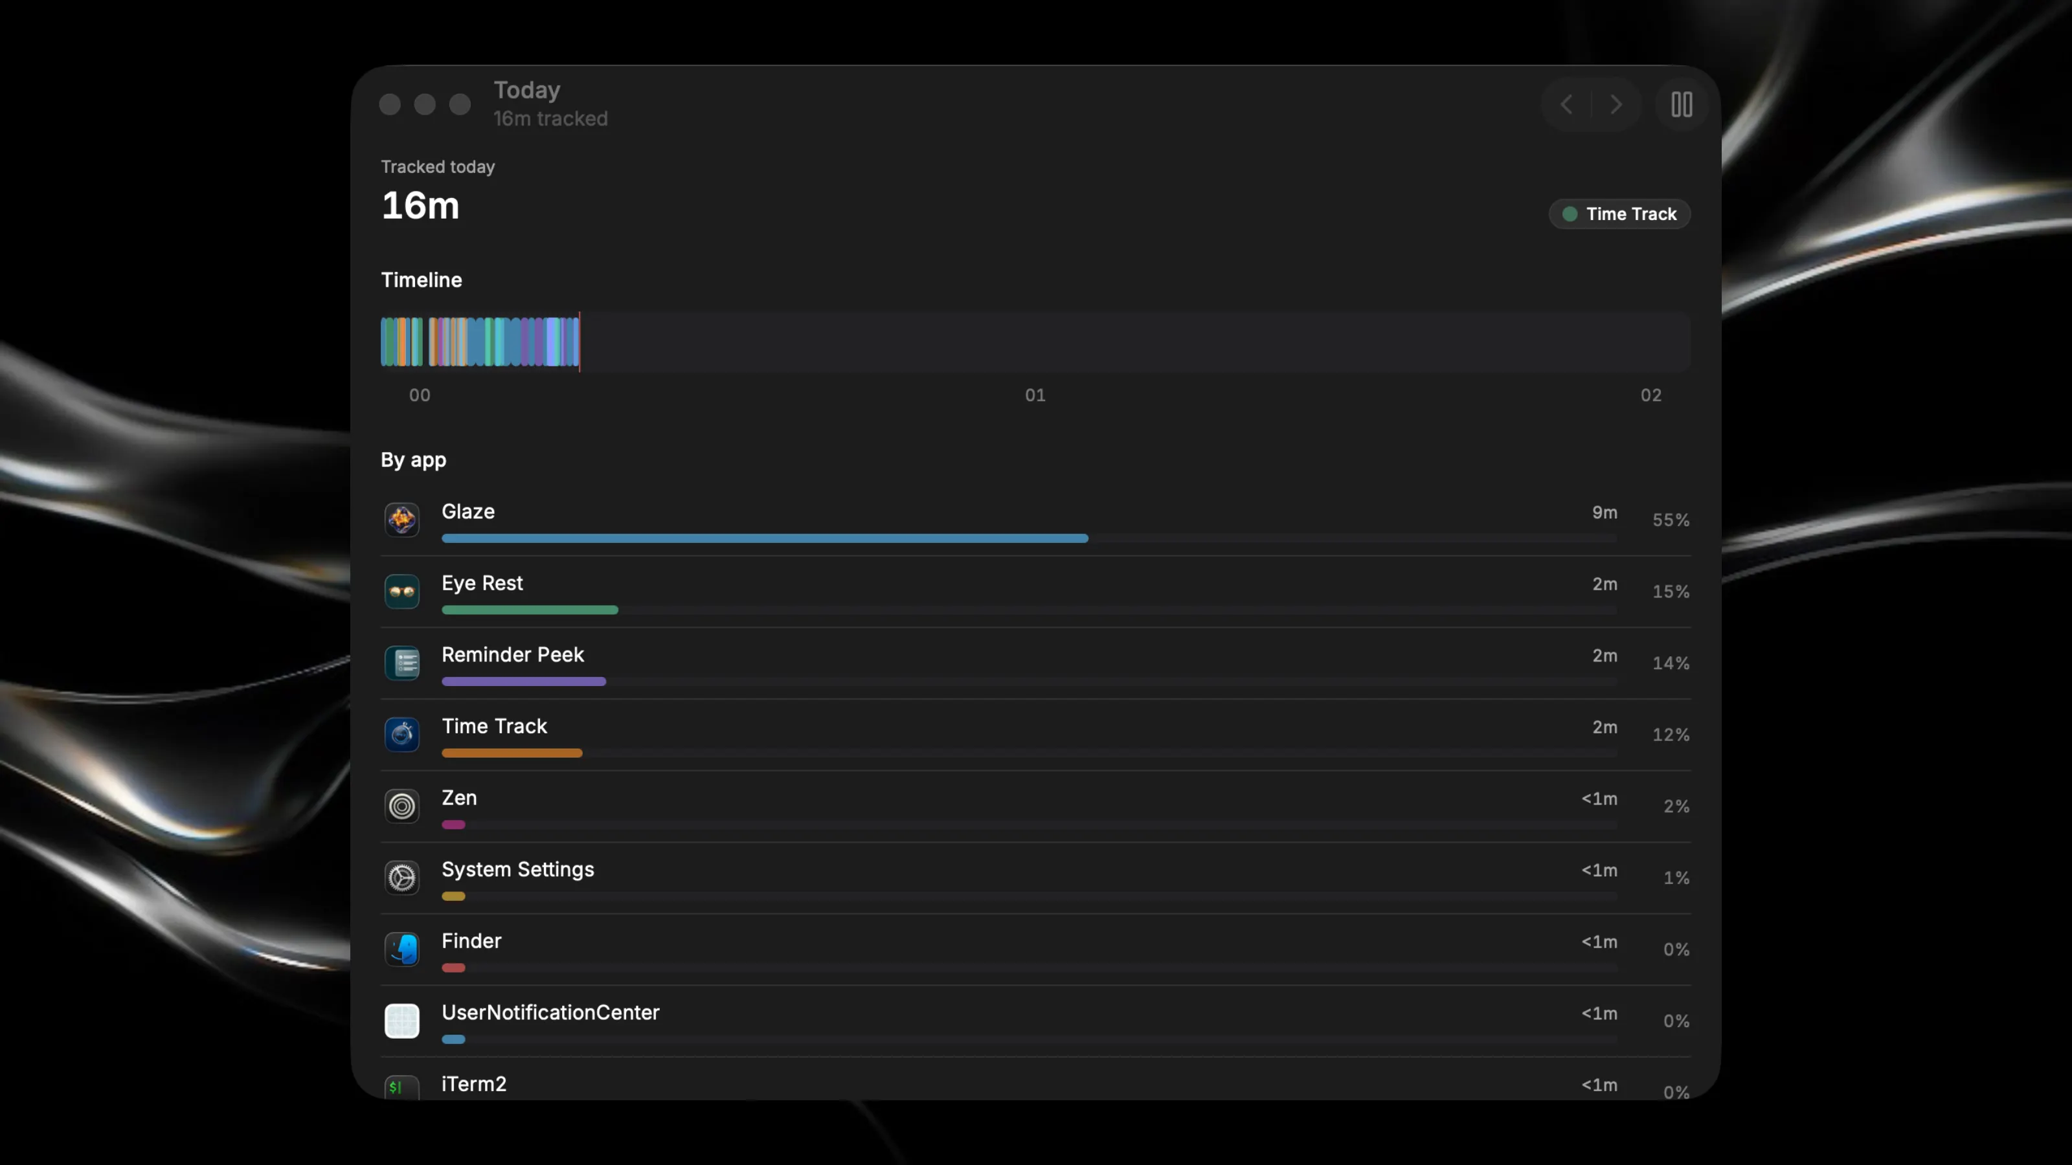This screenshot has height=1165, width=2072.
Task: Click the 02 hour timeline label
Action: click(1650, 395)
